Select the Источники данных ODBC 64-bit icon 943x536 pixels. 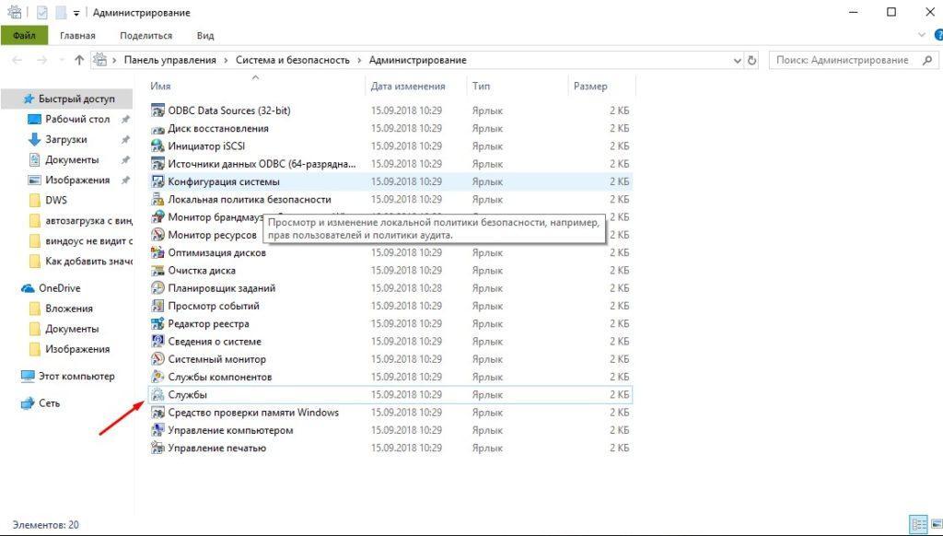tap(157, 164)
